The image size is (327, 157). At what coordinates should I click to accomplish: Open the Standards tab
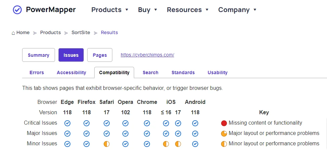coord(183,73)
